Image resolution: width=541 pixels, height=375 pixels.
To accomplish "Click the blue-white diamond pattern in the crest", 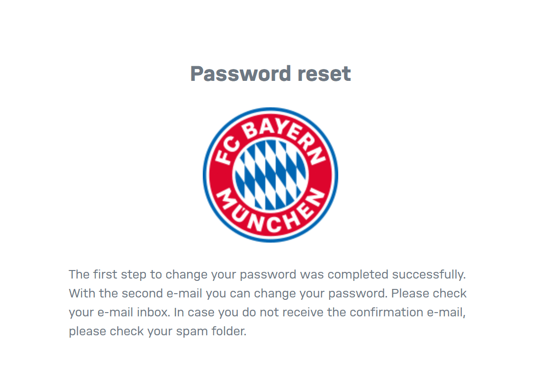I will (270, 175).
